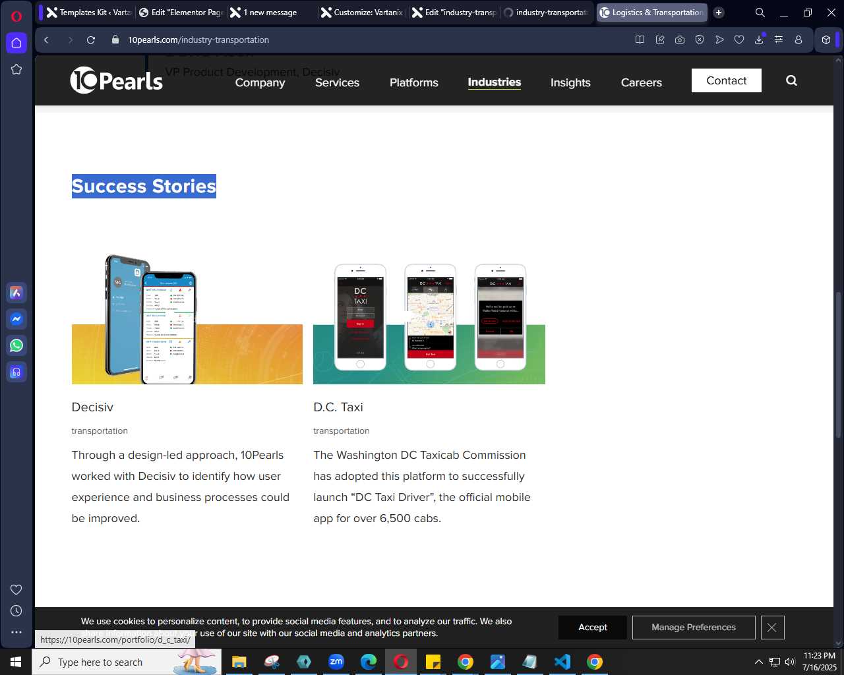
Task: Open reader mode book icon
Action: 640,40
